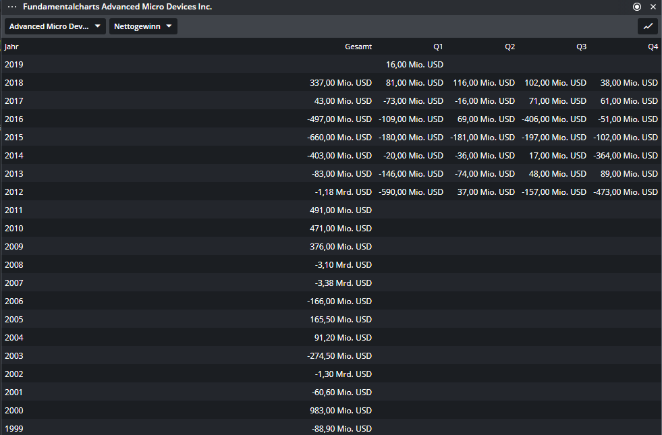Click 2007 total -3,38 Mrd. USD
662x435 pixels.
pos(343,283)
